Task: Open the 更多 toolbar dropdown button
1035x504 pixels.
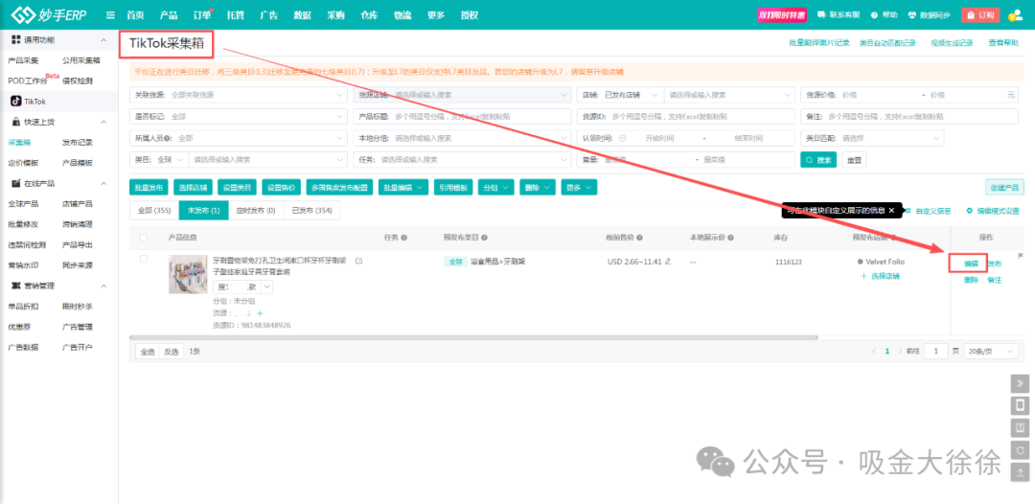Action: click(580, 188)
